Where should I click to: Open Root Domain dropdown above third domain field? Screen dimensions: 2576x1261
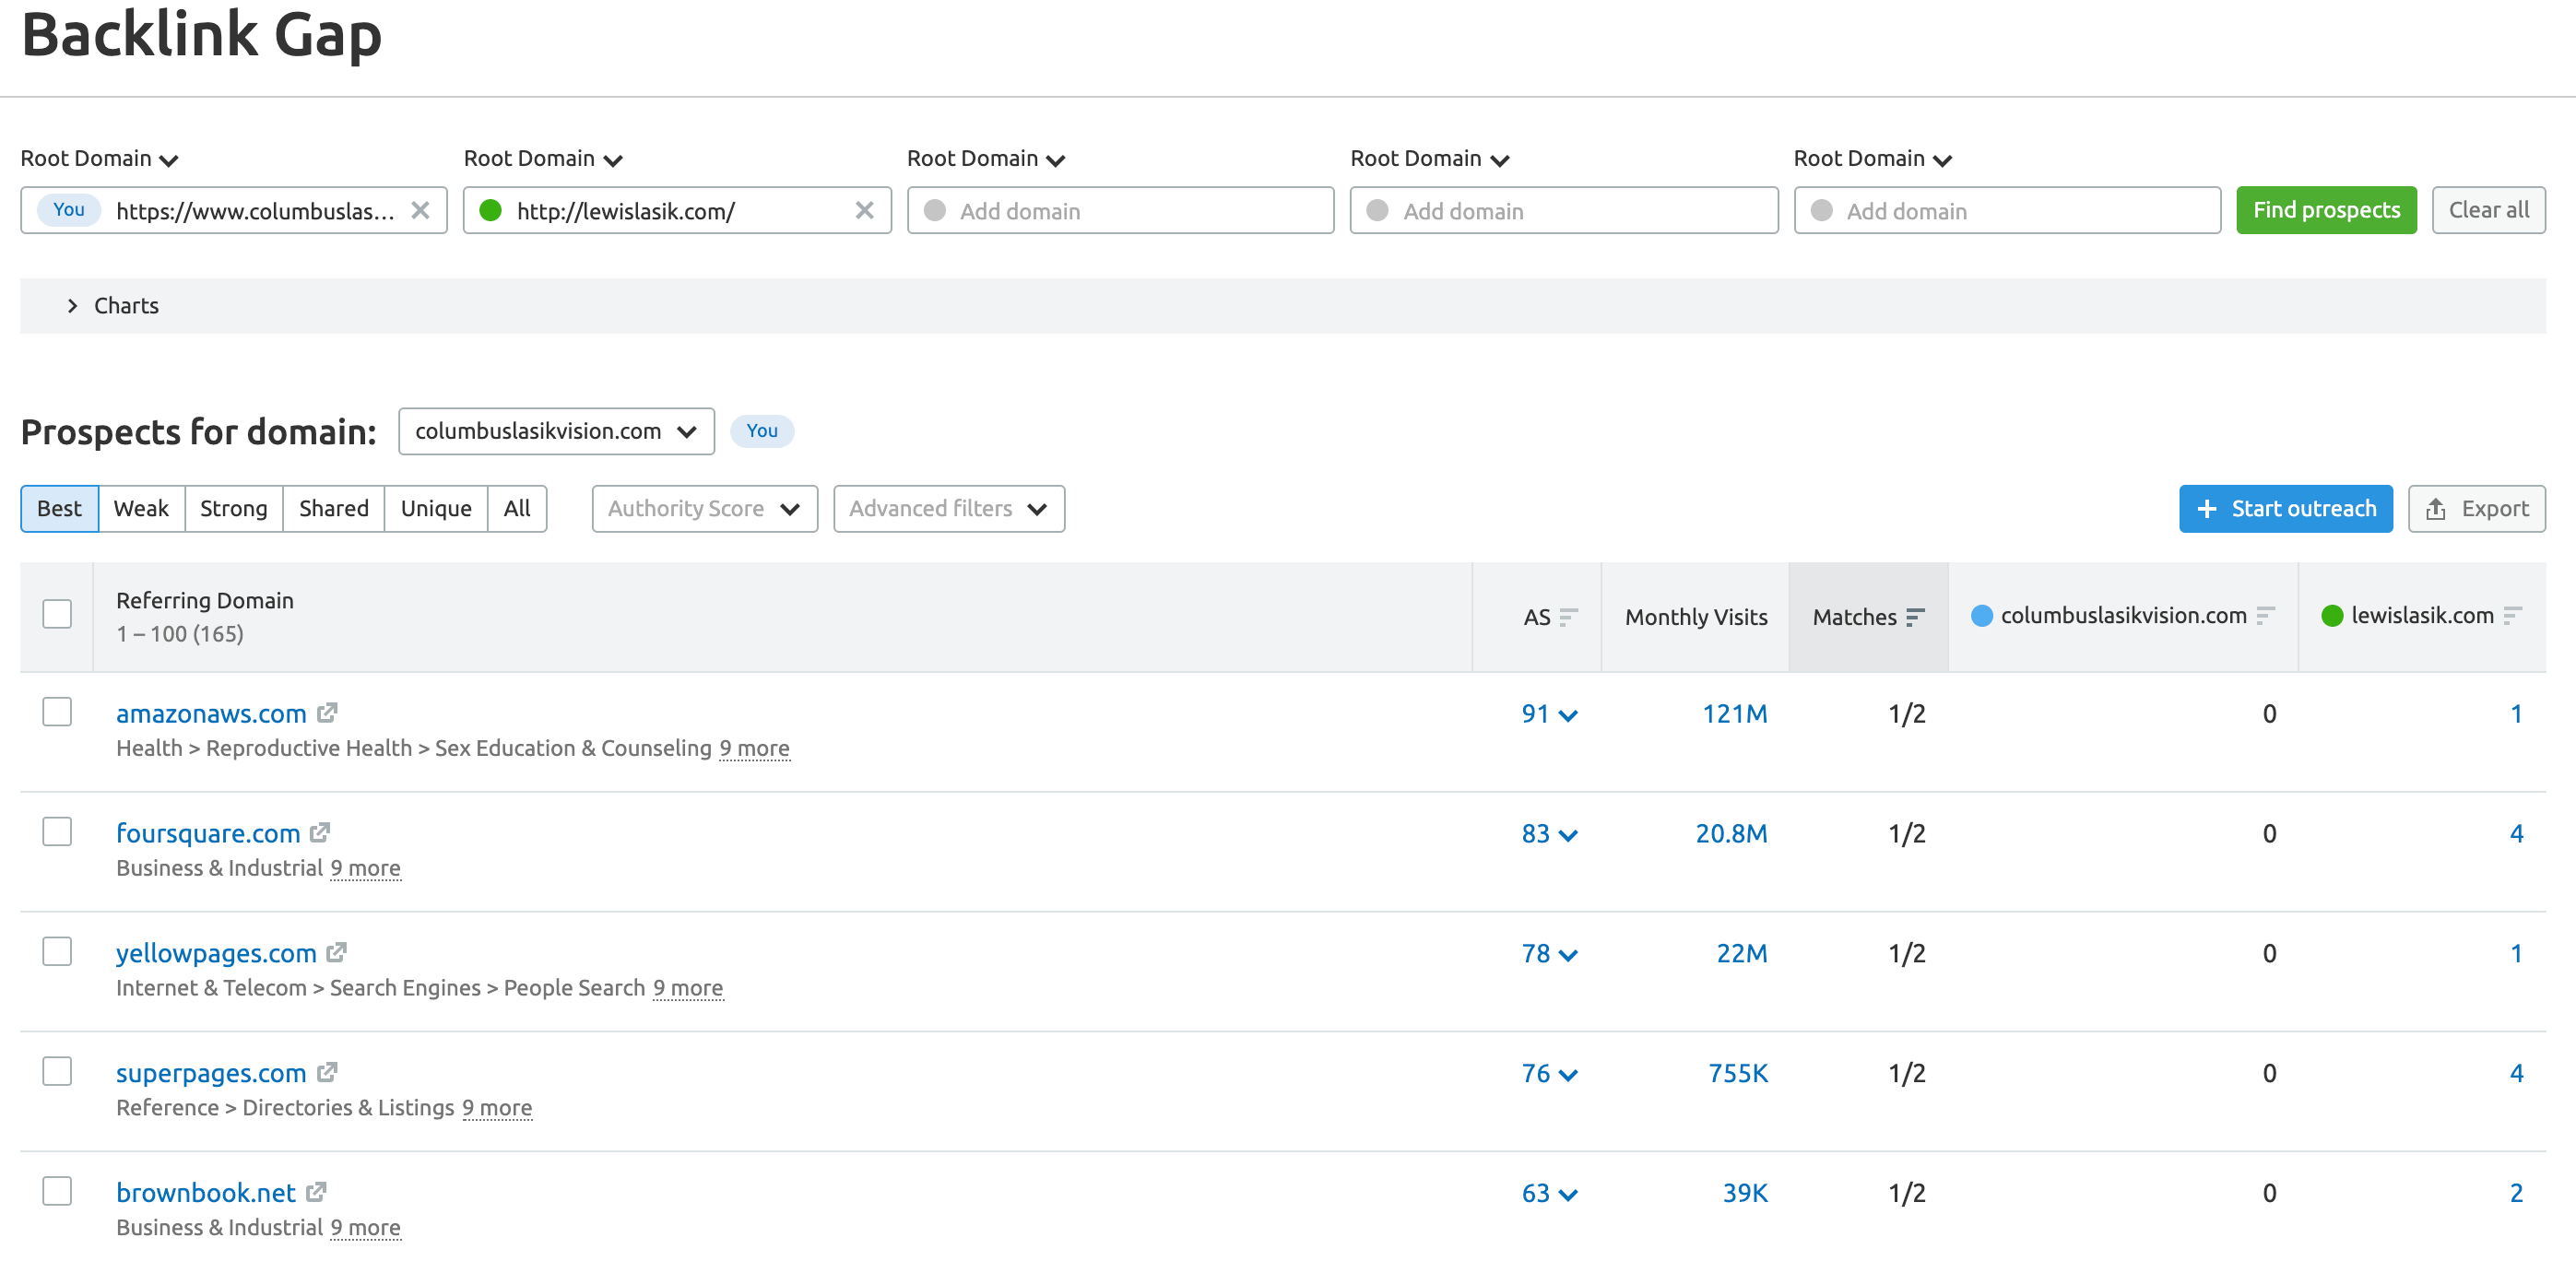pos(986,159)
